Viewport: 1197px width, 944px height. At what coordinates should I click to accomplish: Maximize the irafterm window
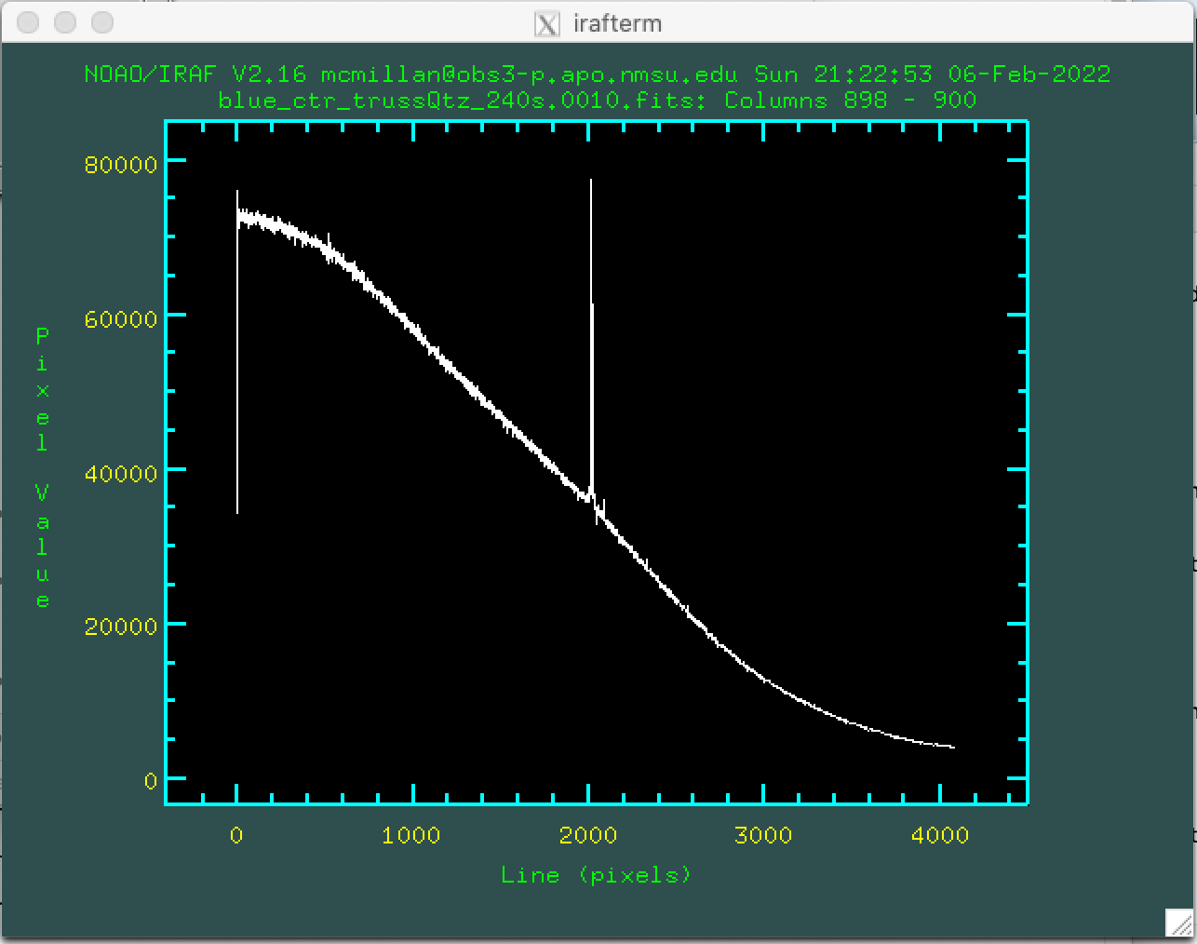(102, 22)
